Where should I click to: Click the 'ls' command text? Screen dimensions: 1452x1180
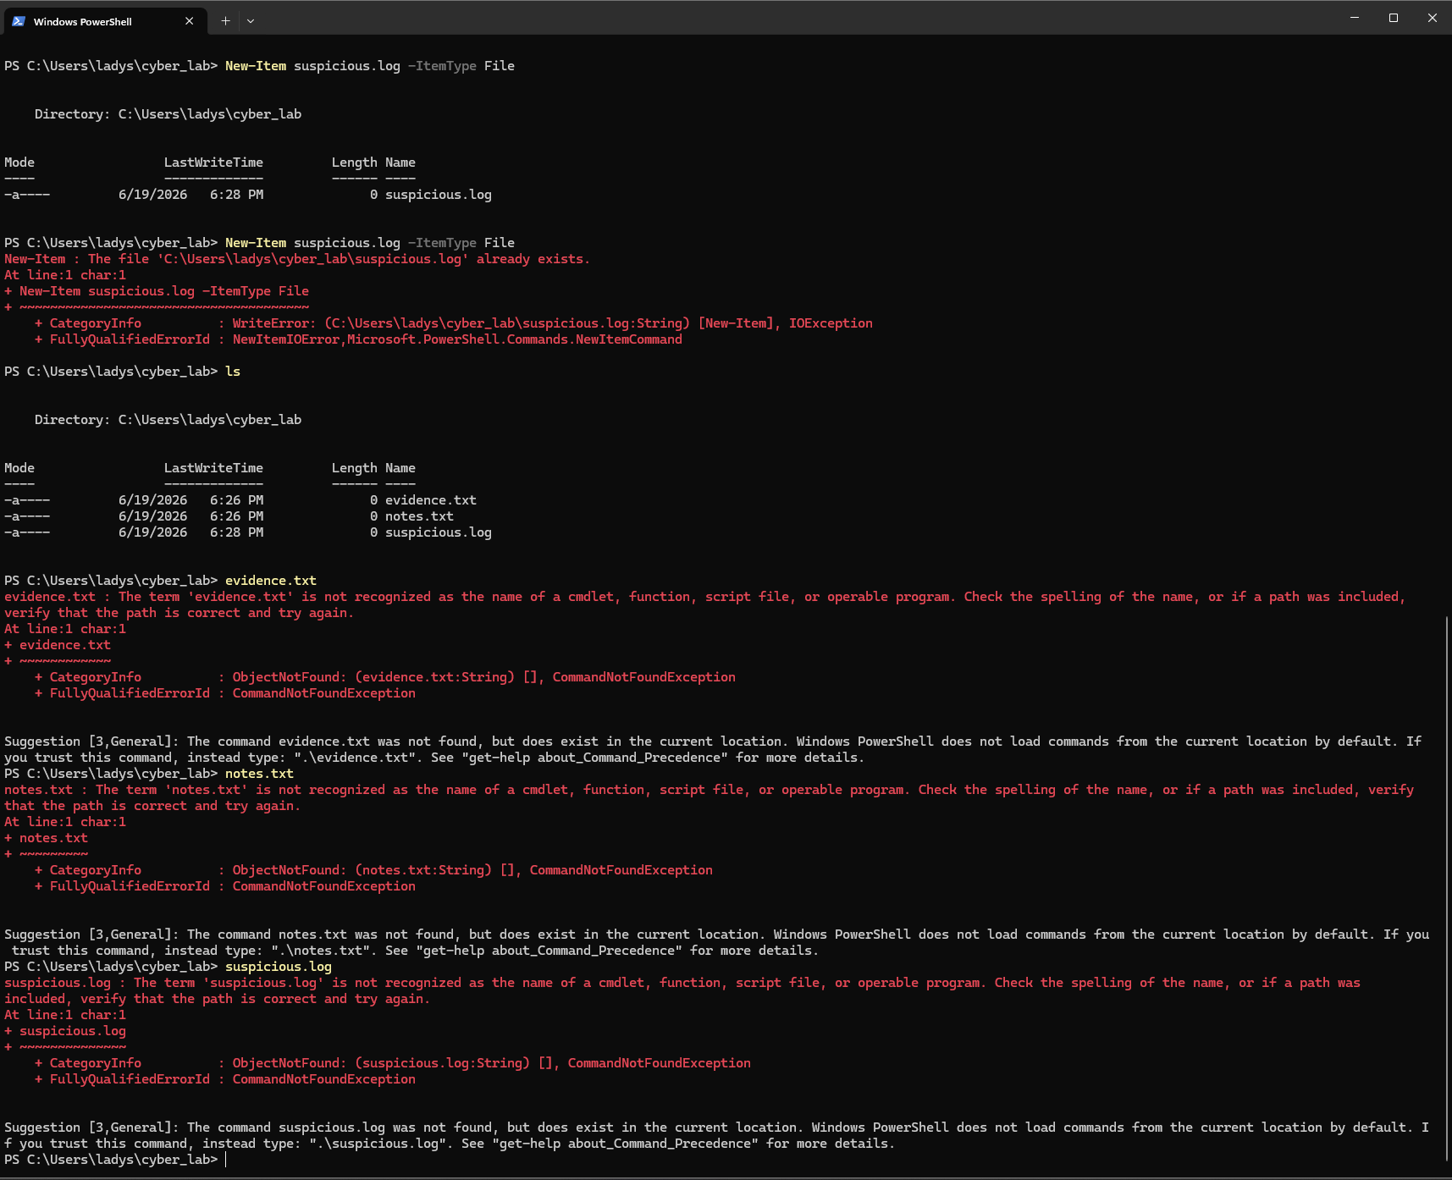pos(233,372)
